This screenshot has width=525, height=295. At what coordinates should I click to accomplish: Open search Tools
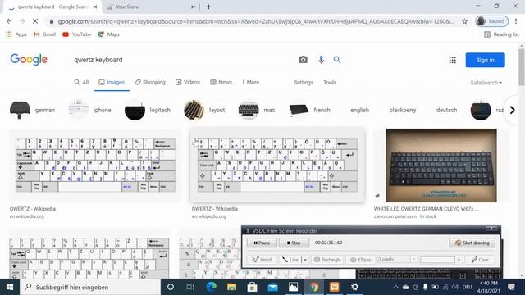(x=330, y=82)
